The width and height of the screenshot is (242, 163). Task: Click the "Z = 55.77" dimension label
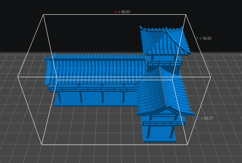[x=205, y=118]
